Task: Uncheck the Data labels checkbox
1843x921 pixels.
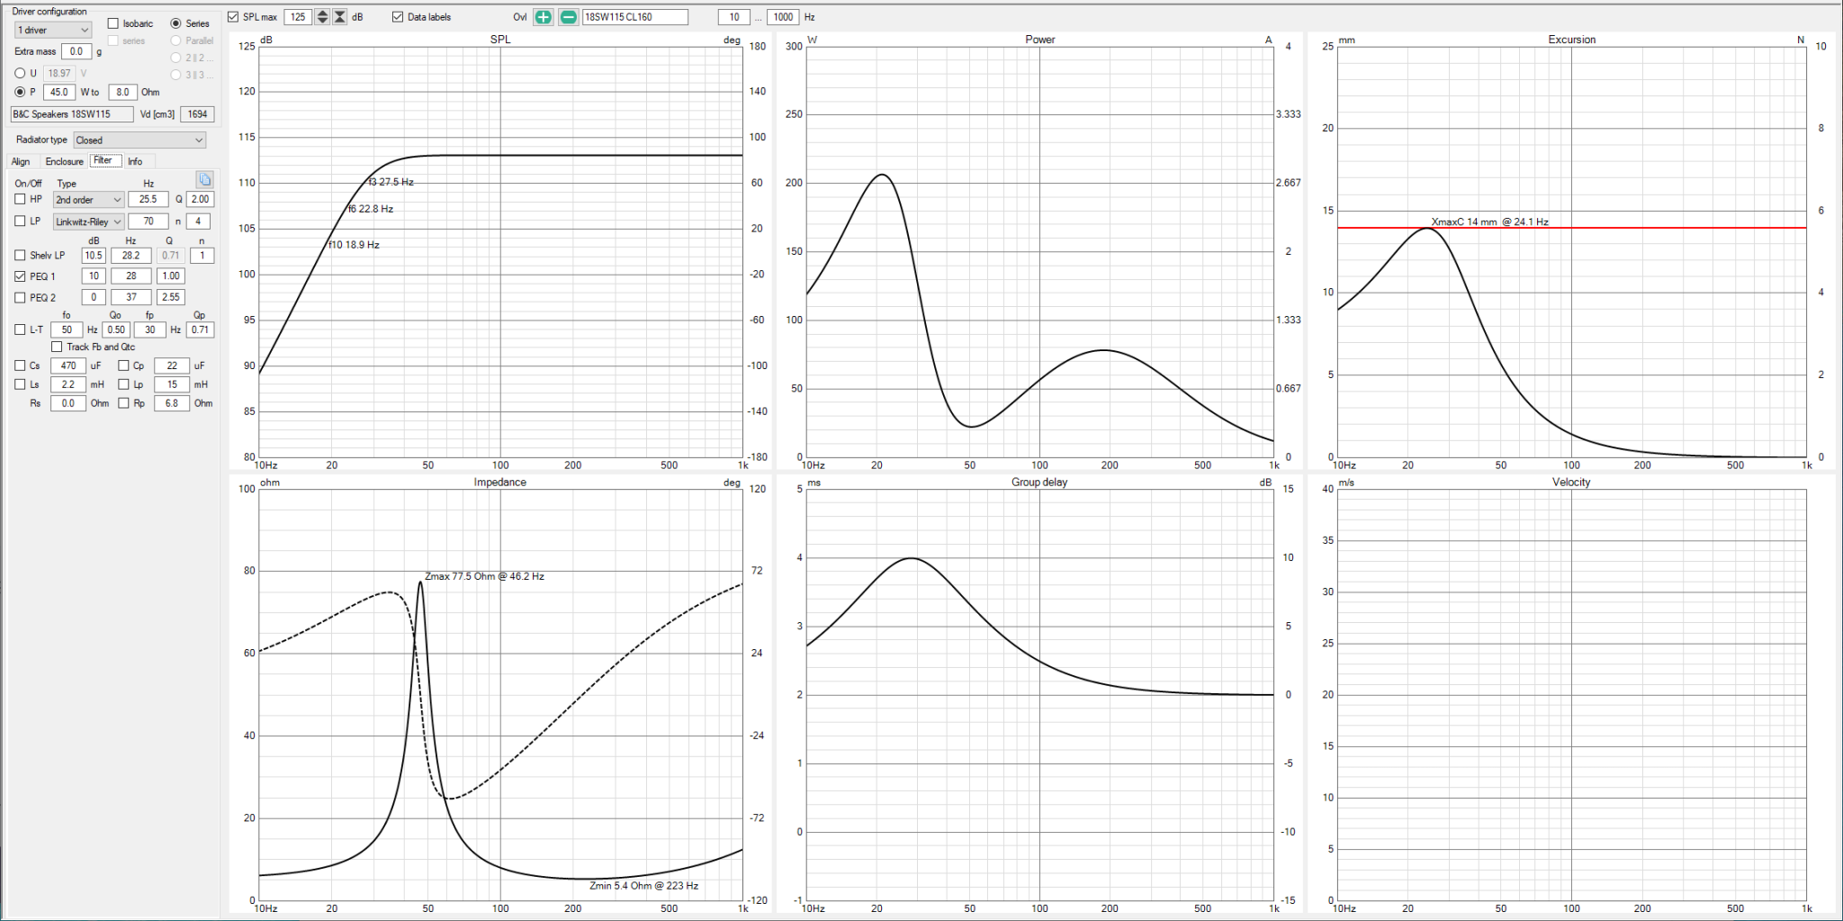Action: click(x=398, y=17)
